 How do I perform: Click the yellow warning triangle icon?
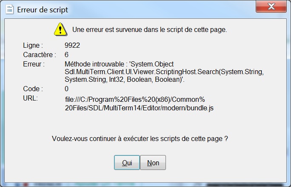[60, 29]
